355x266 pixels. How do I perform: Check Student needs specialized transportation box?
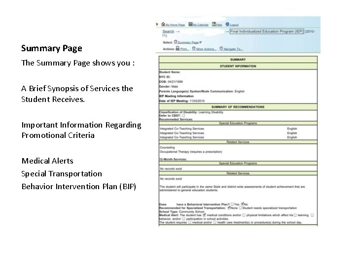(241, 208)
